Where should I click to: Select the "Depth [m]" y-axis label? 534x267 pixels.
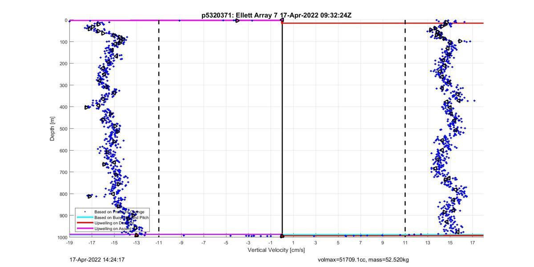tap(52, 129)
